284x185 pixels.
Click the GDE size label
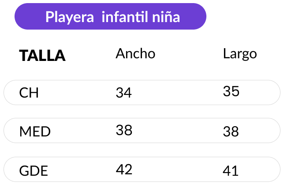pyautogui.click(x=34, y=171)
